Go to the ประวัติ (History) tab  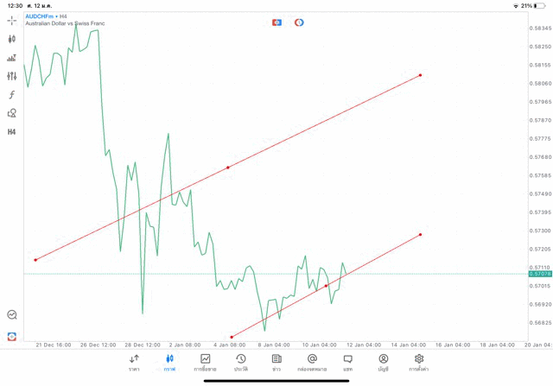click(241, 362)
